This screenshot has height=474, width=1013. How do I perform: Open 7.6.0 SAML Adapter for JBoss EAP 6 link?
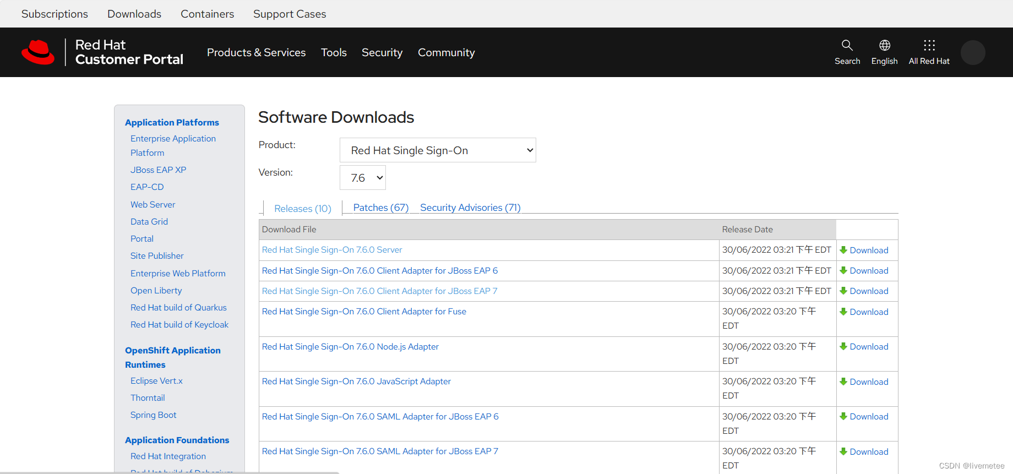tap(380, 416)
